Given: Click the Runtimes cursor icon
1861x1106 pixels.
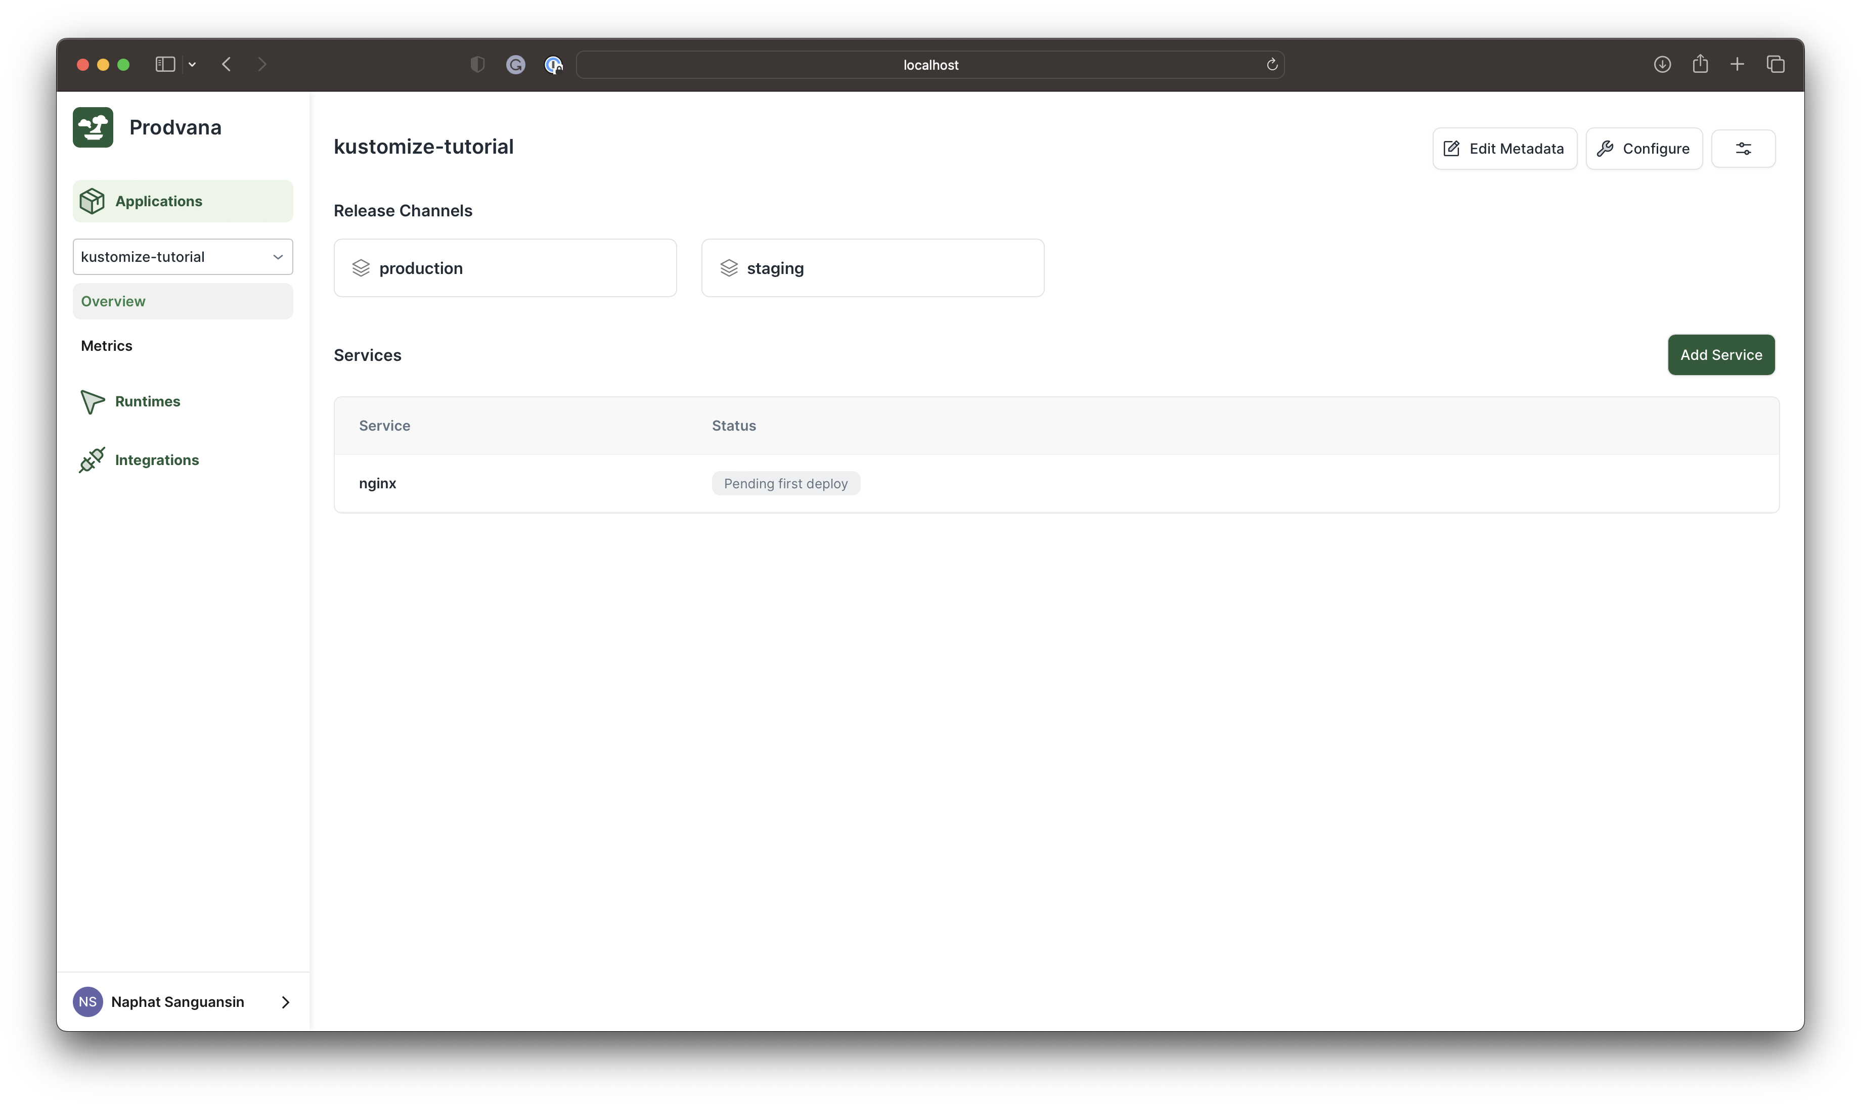Looking at the screenshot, I should click(x=92, y=402).
